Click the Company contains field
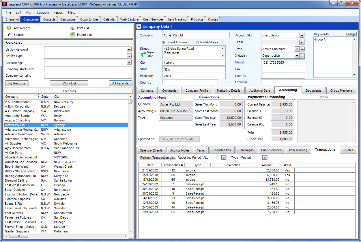 click(x=88, y=76)
